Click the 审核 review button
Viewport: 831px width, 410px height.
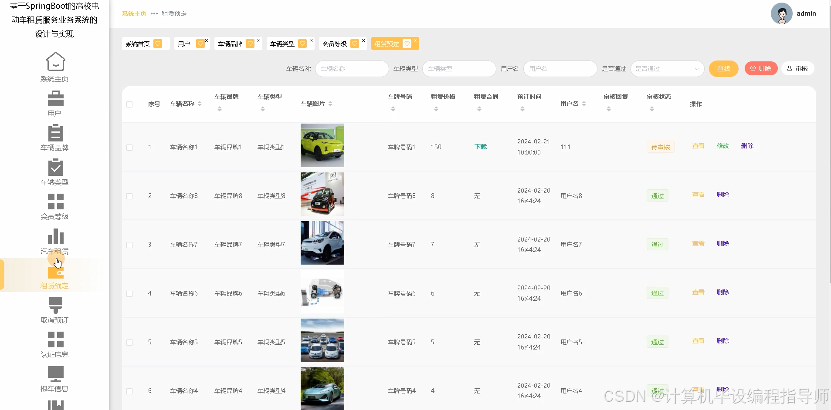[797, 68]
